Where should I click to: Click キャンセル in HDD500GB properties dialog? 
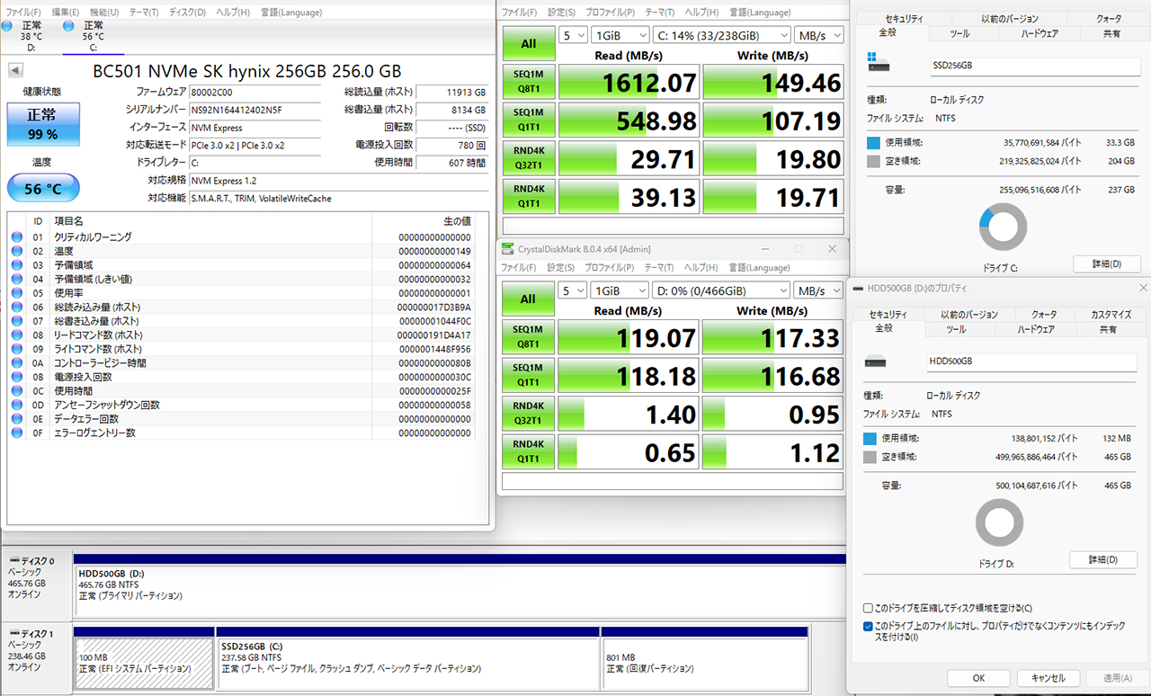click(x=1048, y=678)
